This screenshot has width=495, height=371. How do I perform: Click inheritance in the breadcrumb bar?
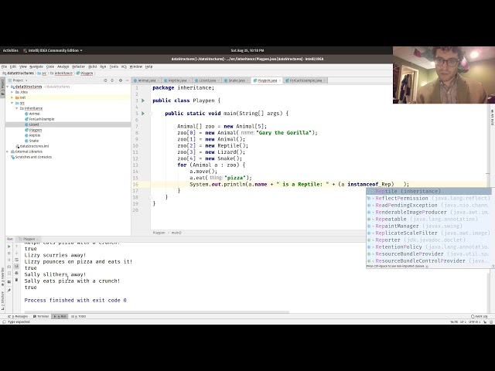[x=63, y=73]
